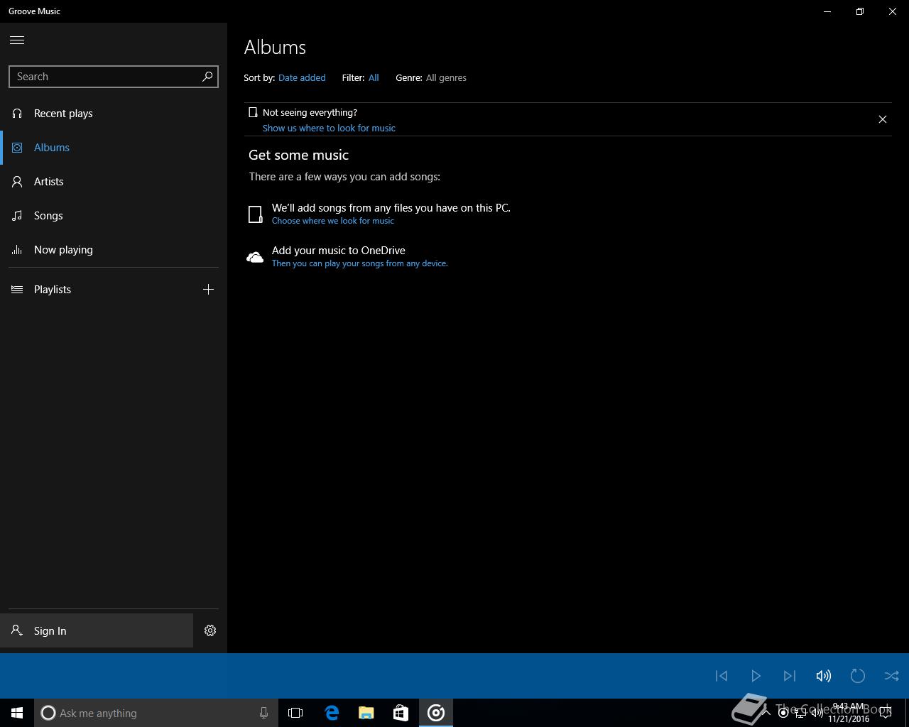Open the Windows Start menu

point(17,713)
